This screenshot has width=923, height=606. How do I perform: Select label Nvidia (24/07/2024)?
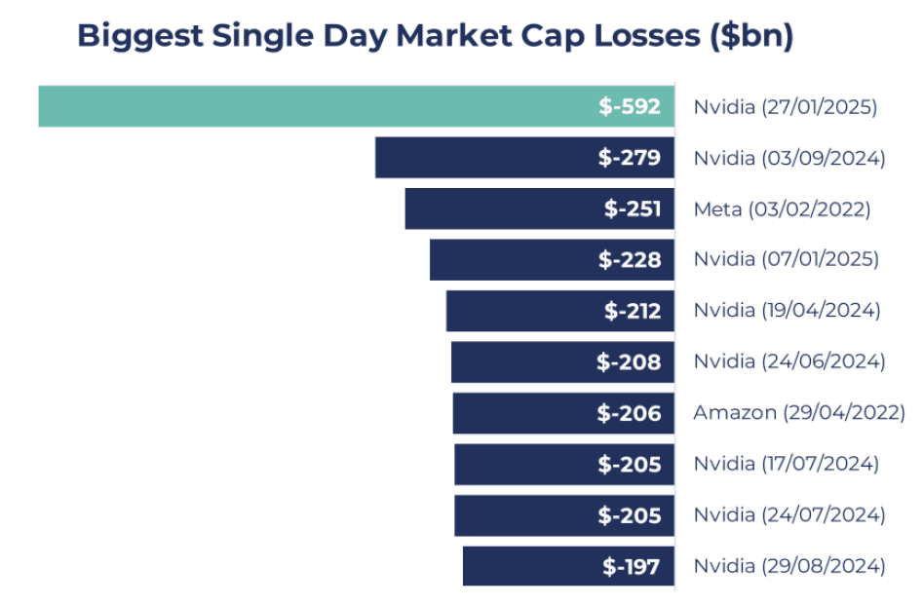click(x=789, y=514)
